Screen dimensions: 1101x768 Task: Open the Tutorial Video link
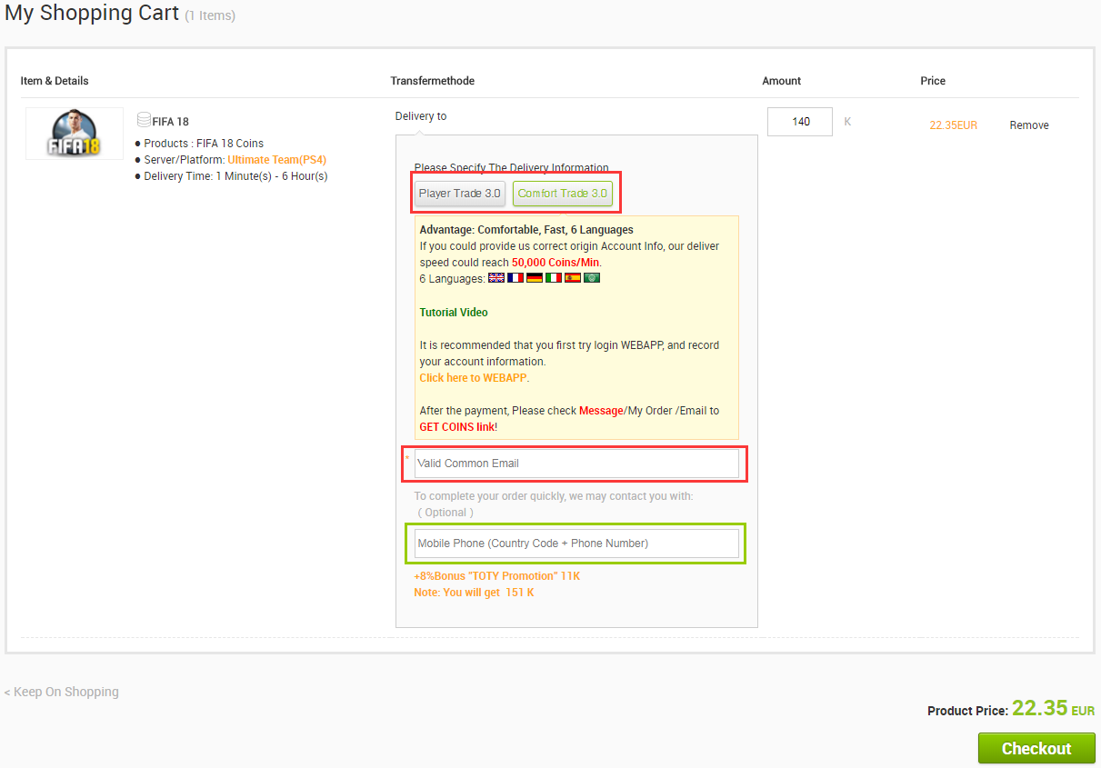(x=454, y=313)
